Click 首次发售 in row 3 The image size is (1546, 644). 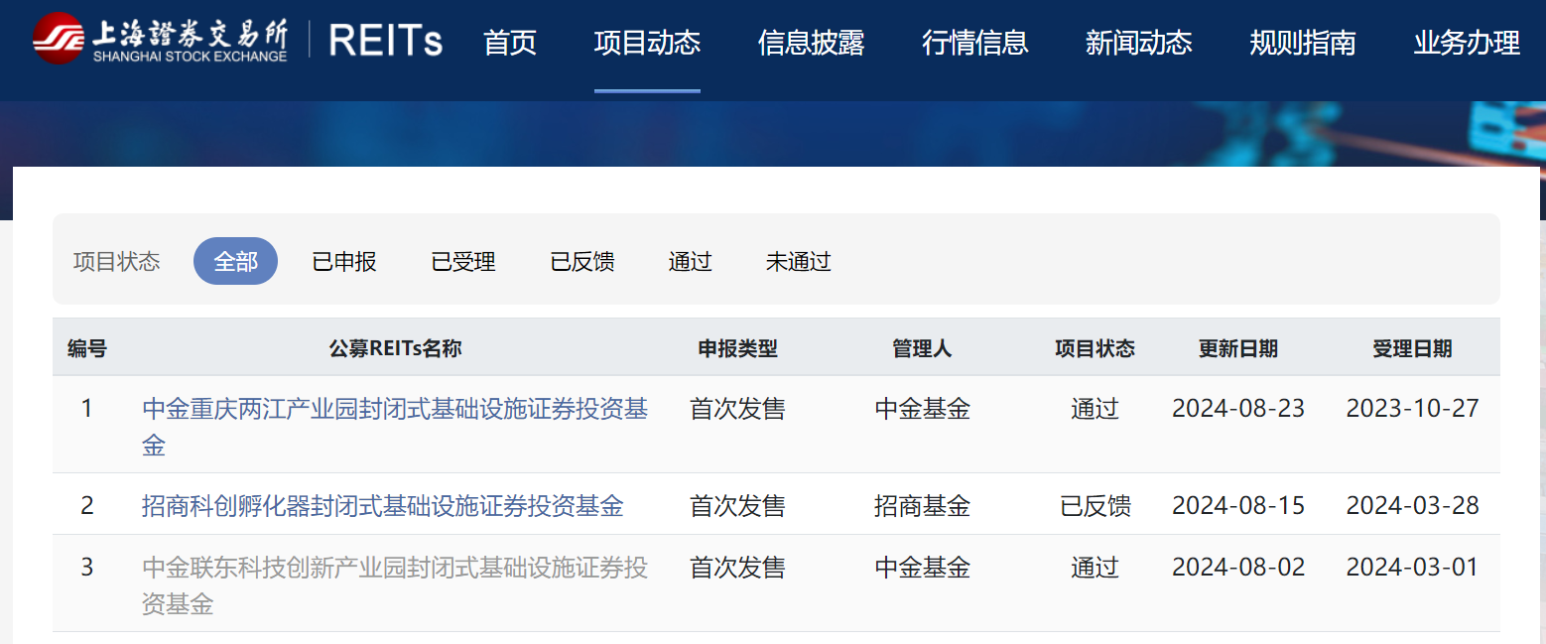click(x=737, y=568)
